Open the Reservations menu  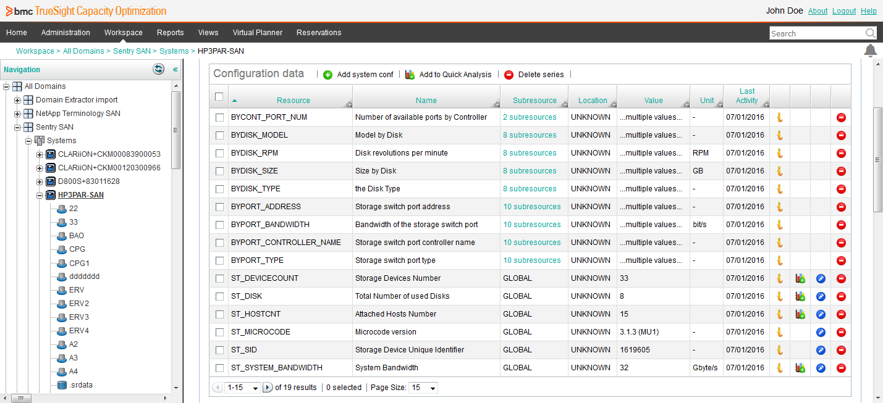[x=319, y=33]
